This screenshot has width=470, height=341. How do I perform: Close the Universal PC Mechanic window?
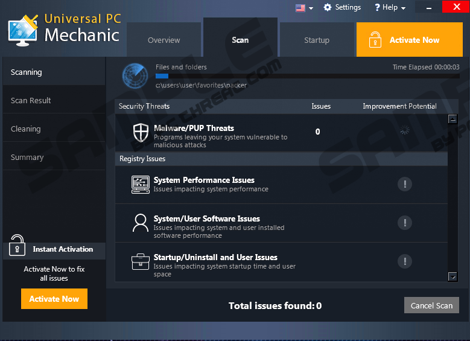coord(456,7)
